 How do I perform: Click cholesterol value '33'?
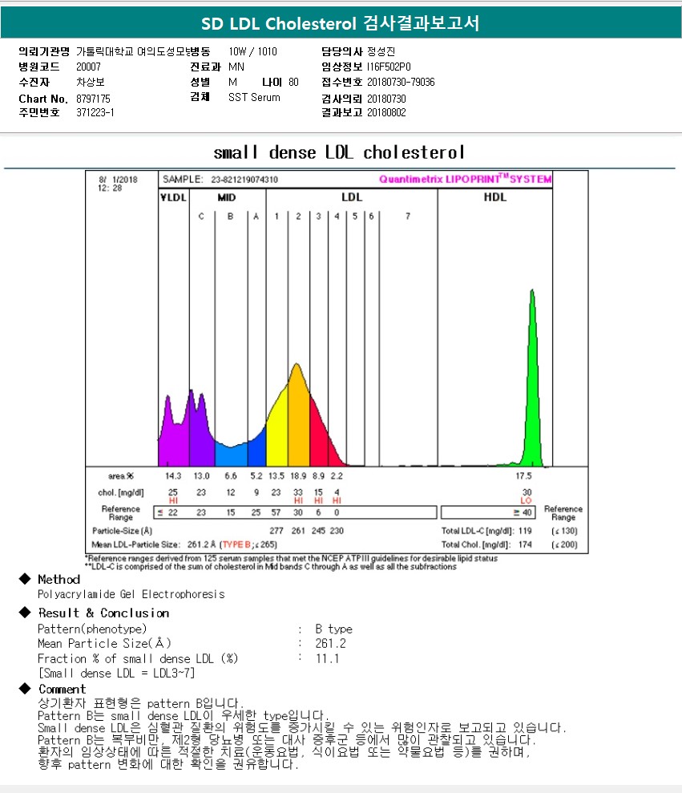point(298,492)
